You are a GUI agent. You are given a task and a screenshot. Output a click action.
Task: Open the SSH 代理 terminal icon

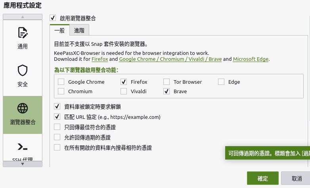(x=23, y=147)
